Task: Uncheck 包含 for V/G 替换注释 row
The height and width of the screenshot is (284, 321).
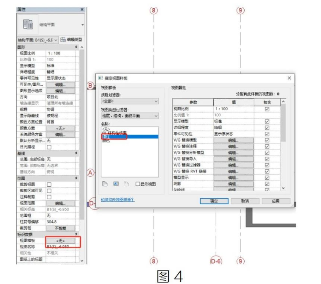Action: point(267,146)
